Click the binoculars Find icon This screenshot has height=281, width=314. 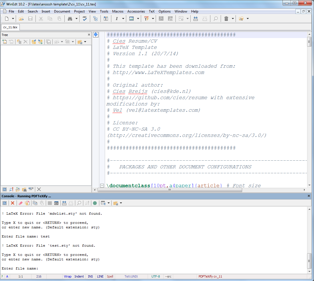pyautogui.click(x=70, y=19)
